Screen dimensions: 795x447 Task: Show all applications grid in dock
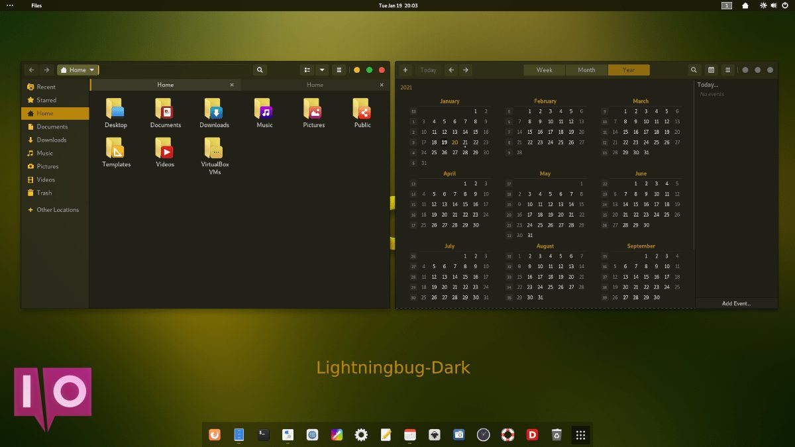580,434
